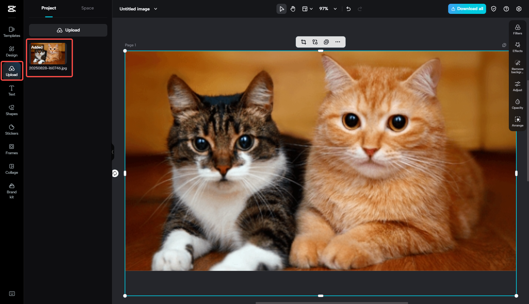Switch to the Space tab
The image size is (529, 304).
[87, 8]
